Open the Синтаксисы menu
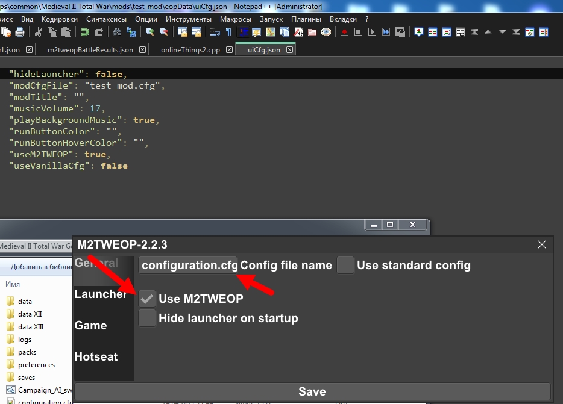 coord(106,19)
